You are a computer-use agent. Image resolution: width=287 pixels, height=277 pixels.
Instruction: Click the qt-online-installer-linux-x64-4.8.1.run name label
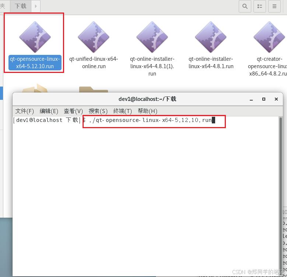tap(211, 63)
